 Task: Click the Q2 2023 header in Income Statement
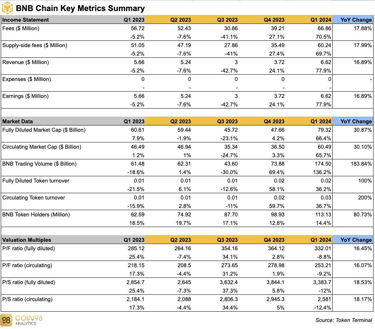click(181, 20)
